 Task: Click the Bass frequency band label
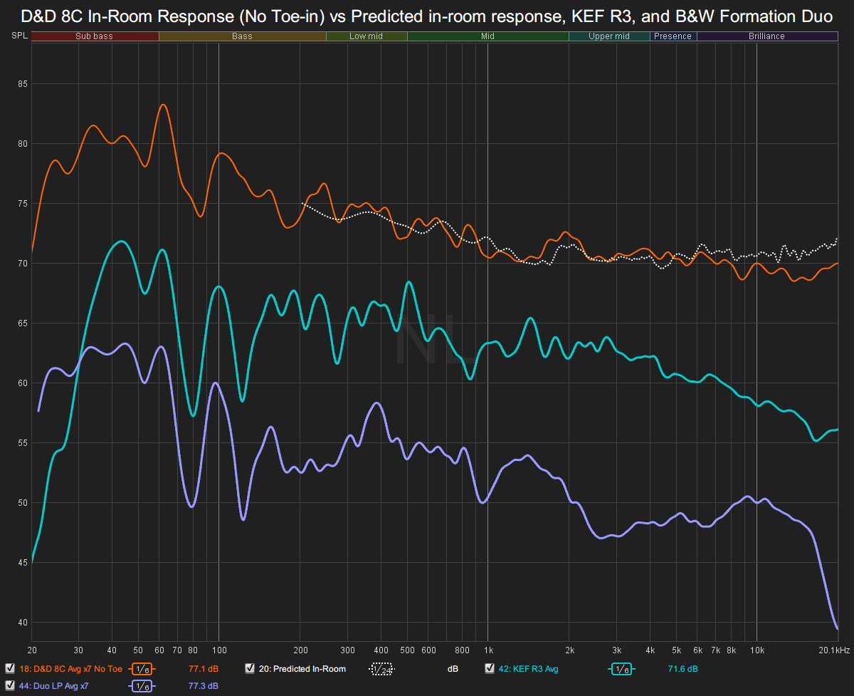(x=243, y=36)
